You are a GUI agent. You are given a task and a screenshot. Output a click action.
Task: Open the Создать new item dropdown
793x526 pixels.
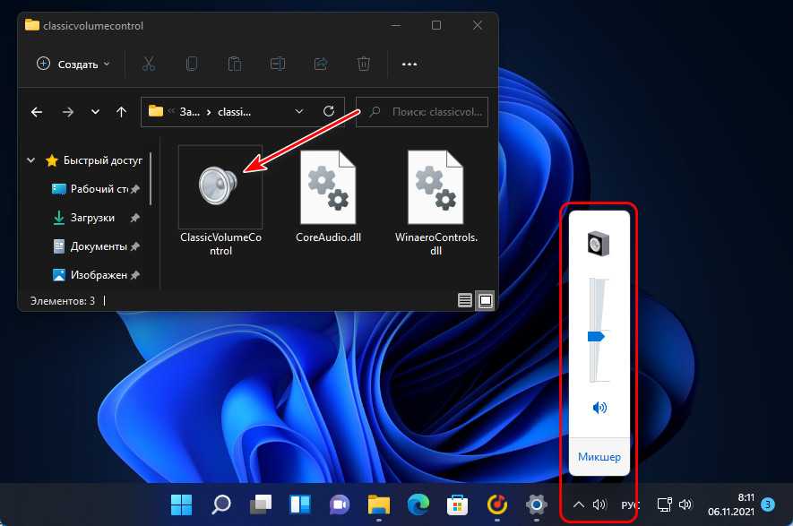[x=73, y=64]
